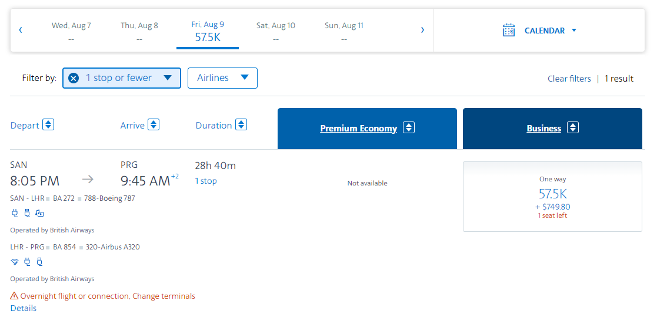Click the USB port icon on LHR-PRG flight
This screenshot has width=657, height=314.
point(39,262)
